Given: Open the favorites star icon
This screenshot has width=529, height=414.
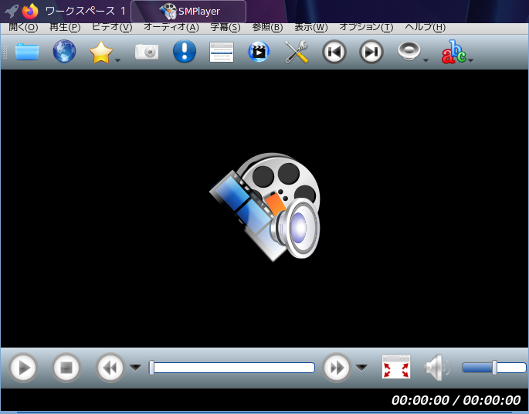Looking at the screenshot, I should (101, 52).
